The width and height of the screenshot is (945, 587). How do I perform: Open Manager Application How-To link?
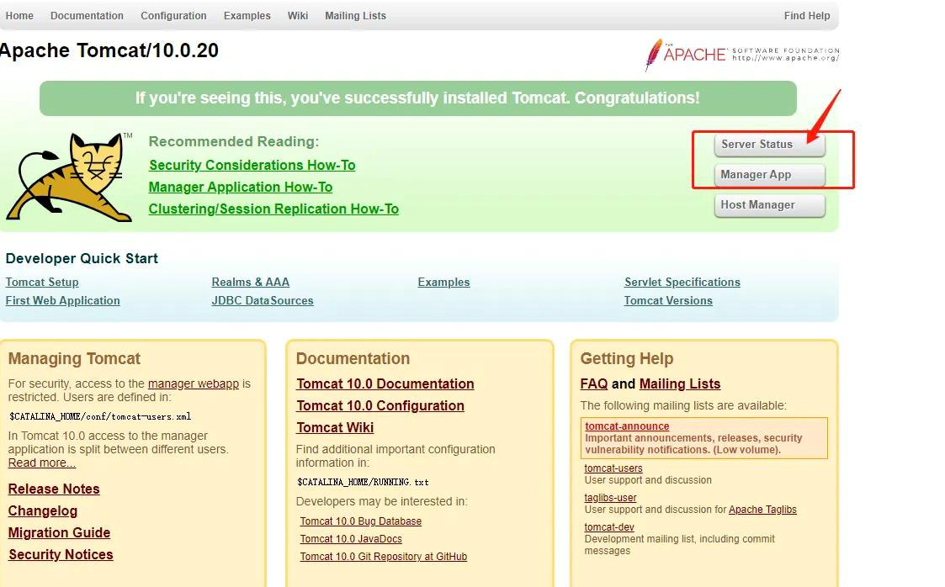point(241,188)
